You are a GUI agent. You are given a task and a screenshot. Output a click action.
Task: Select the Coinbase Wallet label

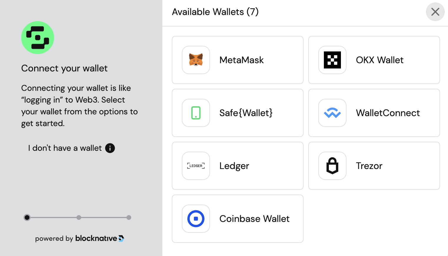(x=254, y=219)
